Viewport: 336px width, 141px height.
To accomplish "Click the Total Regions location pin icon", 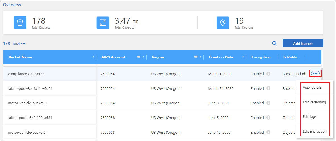I will [x=223, y=23].
